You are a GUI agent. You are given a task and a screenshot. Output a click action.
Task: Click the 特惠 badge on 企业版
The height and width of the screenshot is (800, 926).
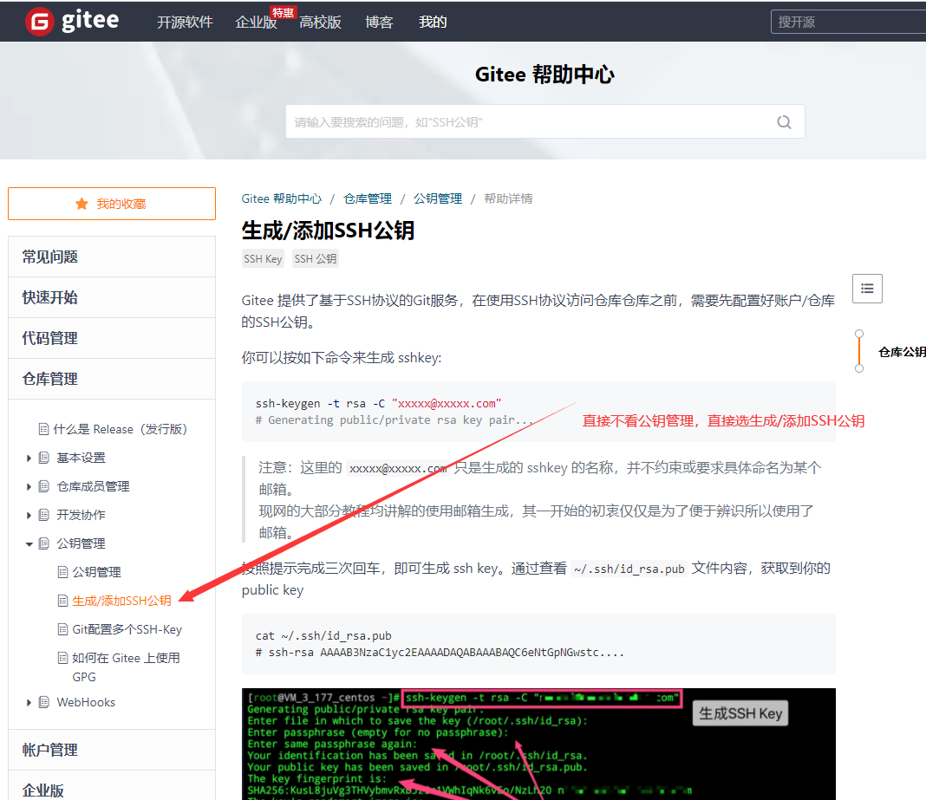click(x=283, y=12)
